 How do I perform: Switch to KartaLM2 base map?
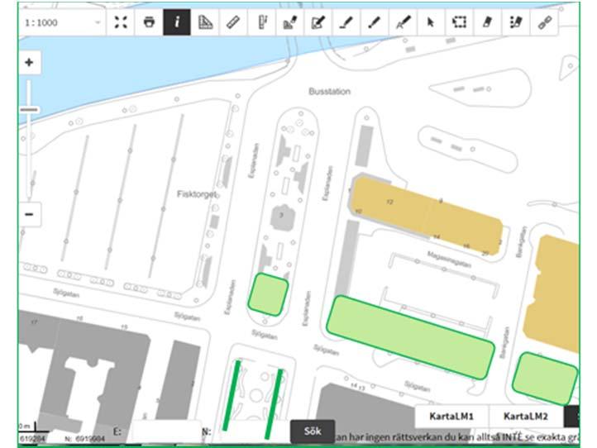click(x=526, y=416)
